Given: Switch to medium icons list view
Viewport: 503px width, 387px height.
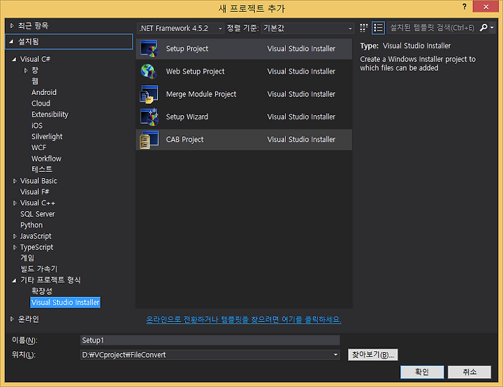Looking at the screenshot, I should pos(378,28).
